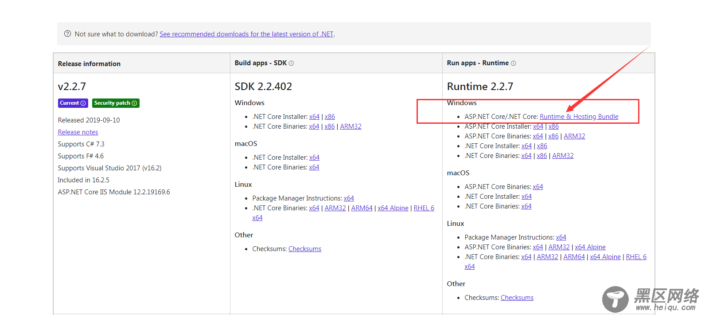The width and height of the screenshot is (705, 315).
Task: Download Runtime macOS ASP.NET Core Binaries x64
Action: [x=538, y=187]
